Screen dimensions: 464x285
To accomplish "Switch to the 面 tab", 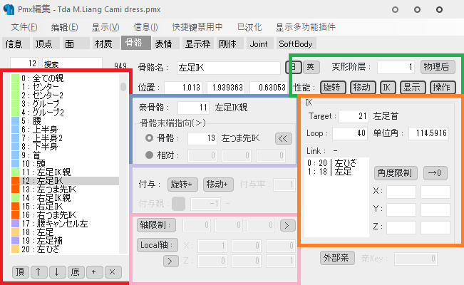I will point(76,43).
